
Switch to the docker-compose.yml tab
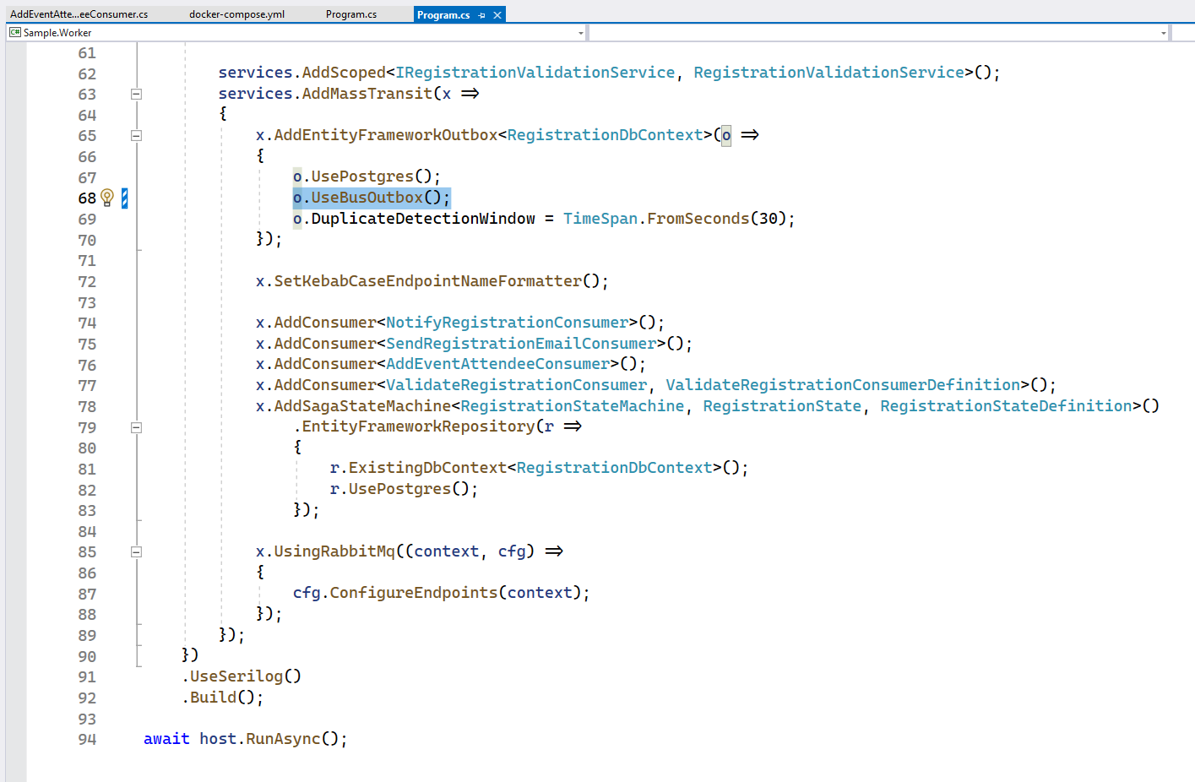236,14
